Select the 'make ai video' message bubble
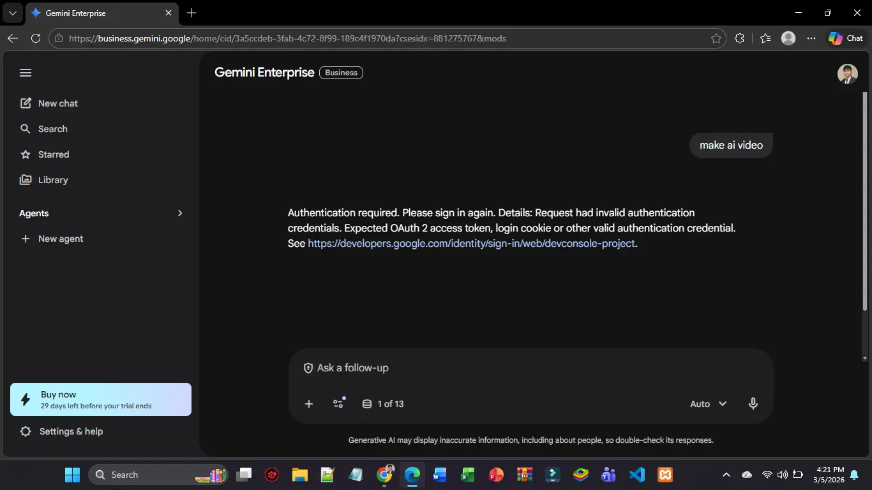 (731, 145)
